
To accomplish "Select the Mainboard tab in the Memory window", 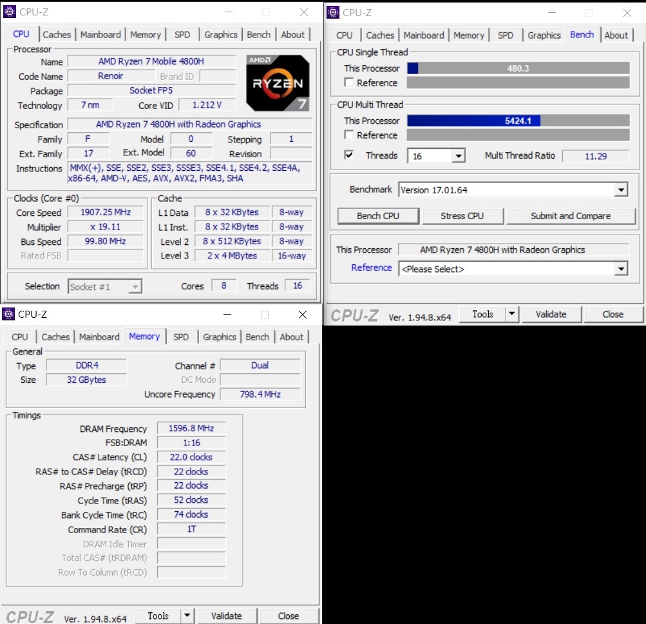I will pyautogui.click(x=99, y=337).
